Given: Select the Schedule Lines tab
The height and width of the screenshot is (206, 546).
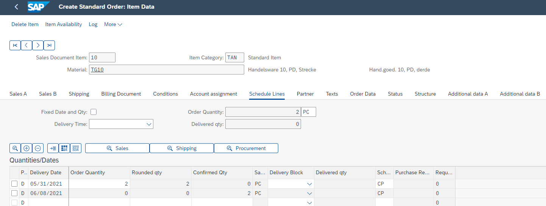Looking at the screenshot, I should [267, 94].
